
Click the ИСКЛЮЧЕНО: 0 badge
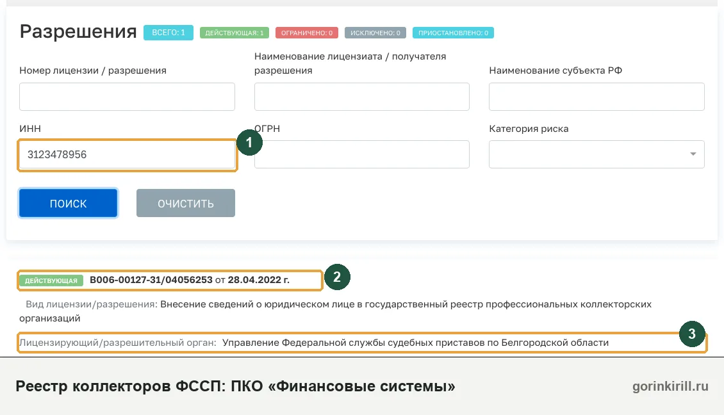375,33
